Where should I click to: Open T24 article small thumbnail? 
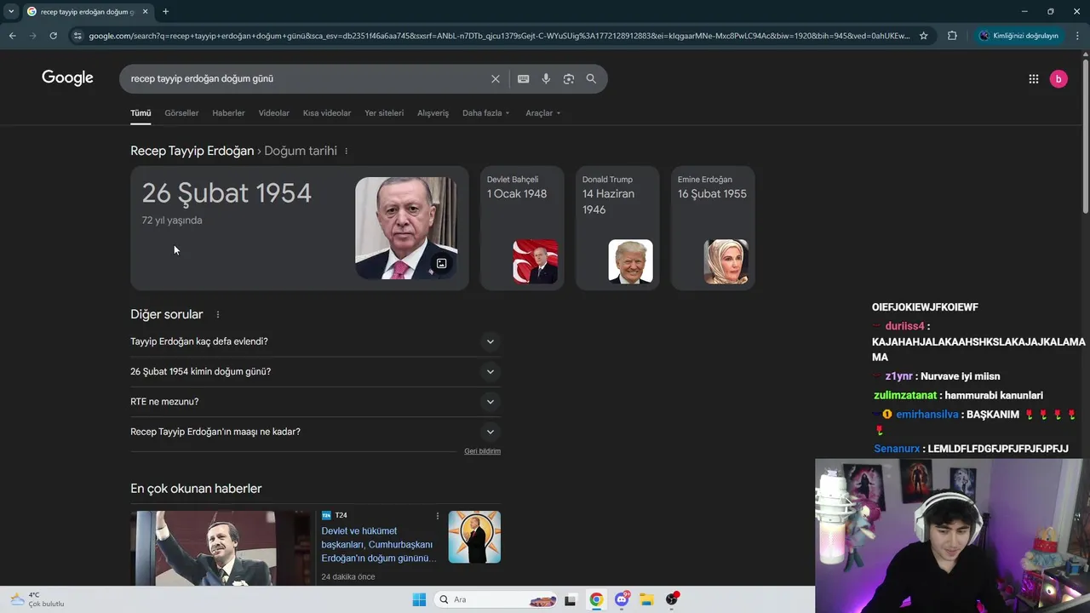pyautogui.click(x=474, y=536)
